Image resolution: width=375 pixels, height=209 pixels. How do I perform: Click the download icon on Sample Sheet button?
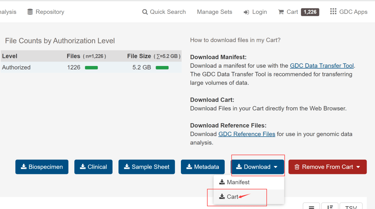click(x=127, y=167)
